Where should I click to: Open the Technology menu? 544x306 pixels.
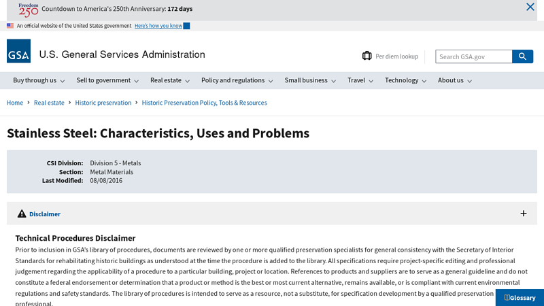(x=405, y=80)
